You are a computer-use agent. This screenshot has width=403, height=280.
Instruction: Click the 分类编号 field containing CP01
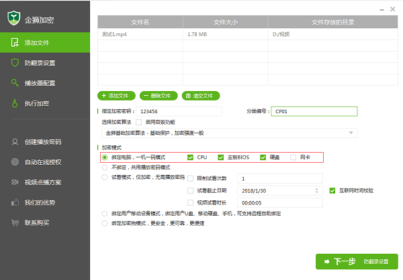coord(314,111)
